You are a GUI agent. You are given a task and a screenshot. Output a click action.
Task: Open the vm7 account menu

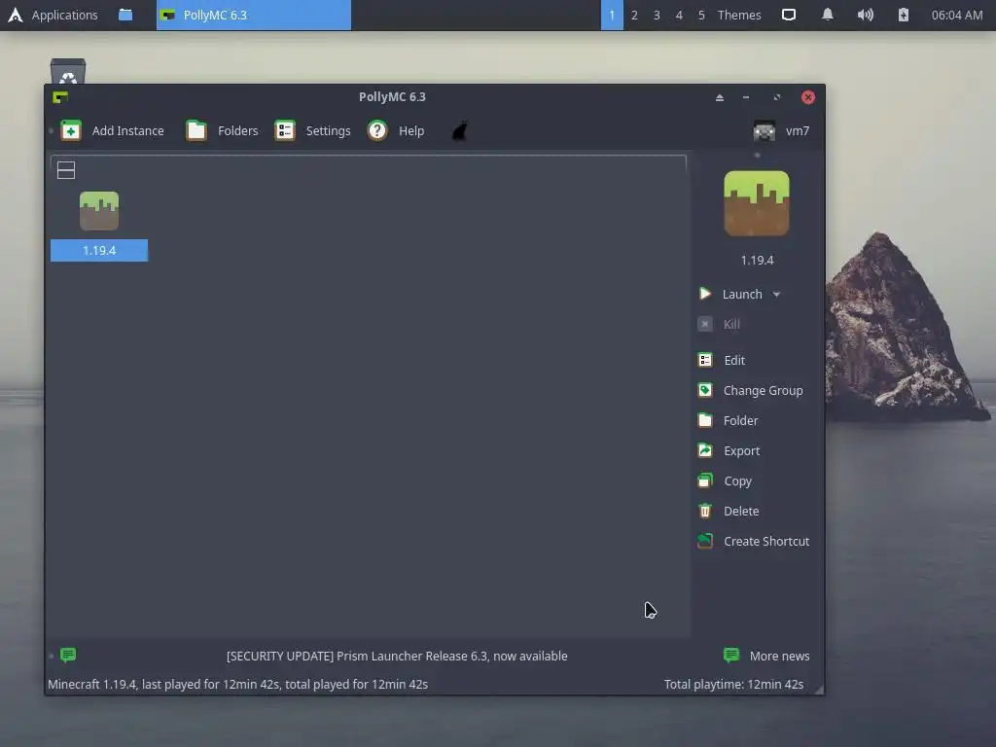[781, 131]
